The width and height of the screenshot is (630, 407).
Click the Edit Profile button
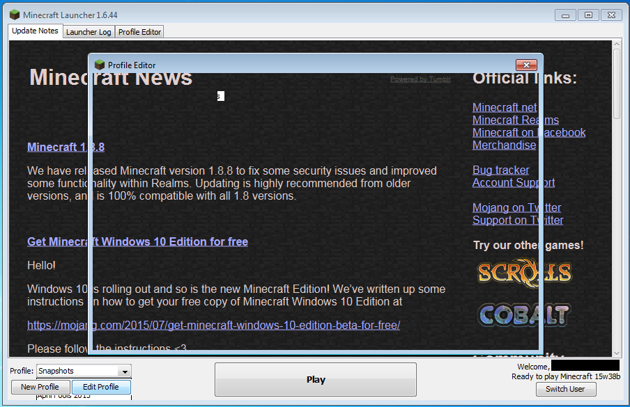pyautogui.click(x=101, y=387)
